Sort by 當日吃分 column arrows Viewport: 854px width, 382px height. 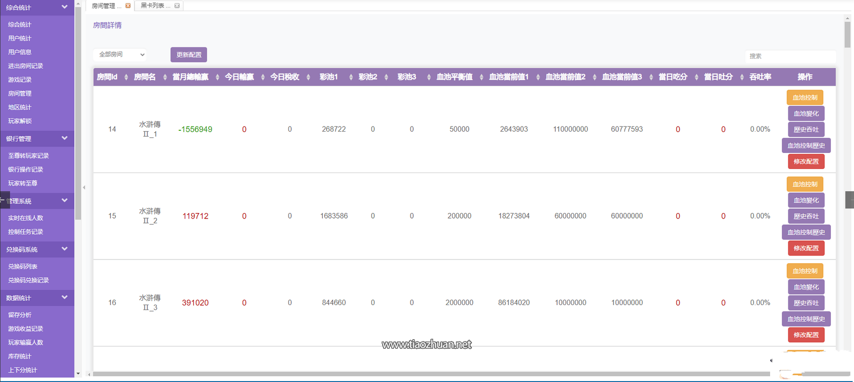coord(696,77)
